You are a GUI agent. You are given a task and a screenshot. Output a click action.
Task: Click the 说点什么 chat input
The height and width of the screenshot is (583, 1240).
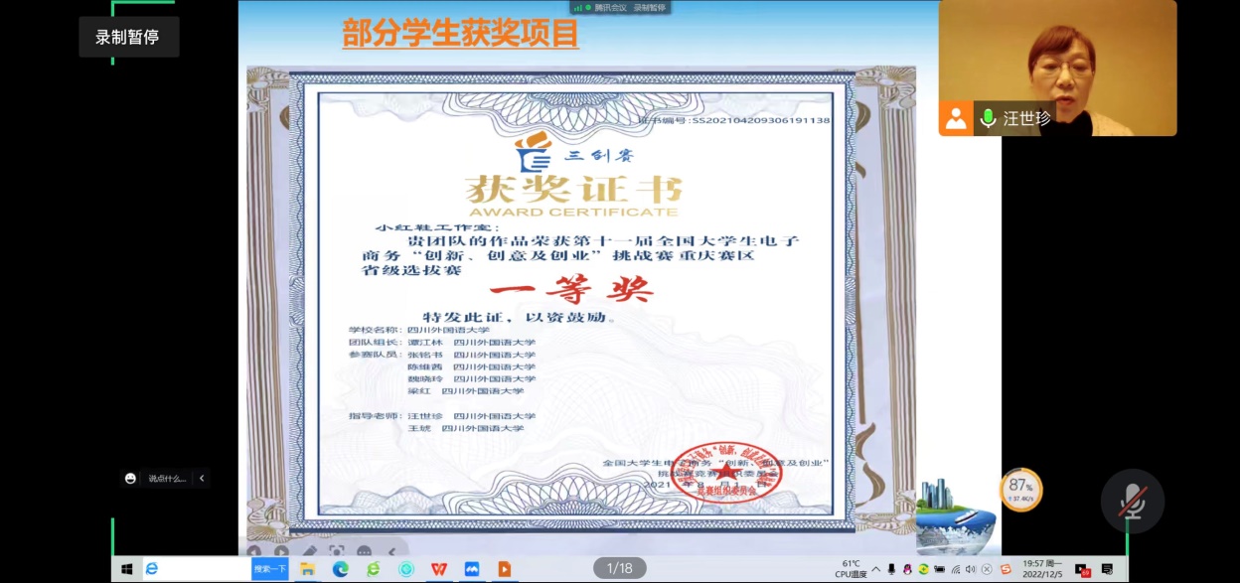tap(167, 478)
